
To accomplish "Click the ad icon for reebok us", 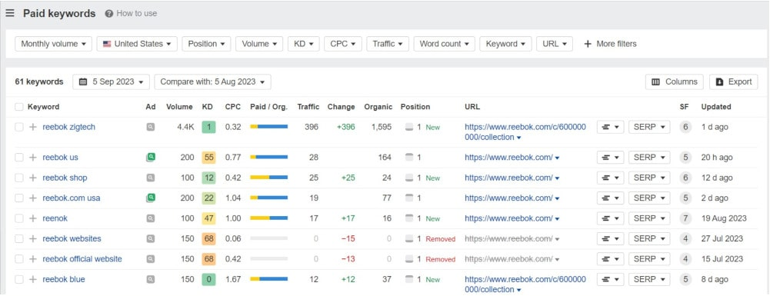I will [150, 158].
